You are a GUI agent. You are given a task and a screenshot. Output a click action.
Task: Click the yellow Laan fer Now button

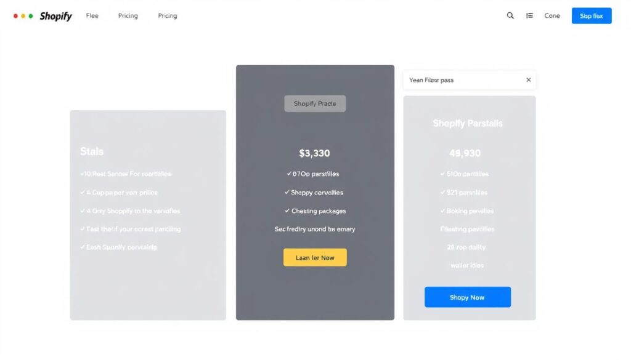tap(315, 258)
